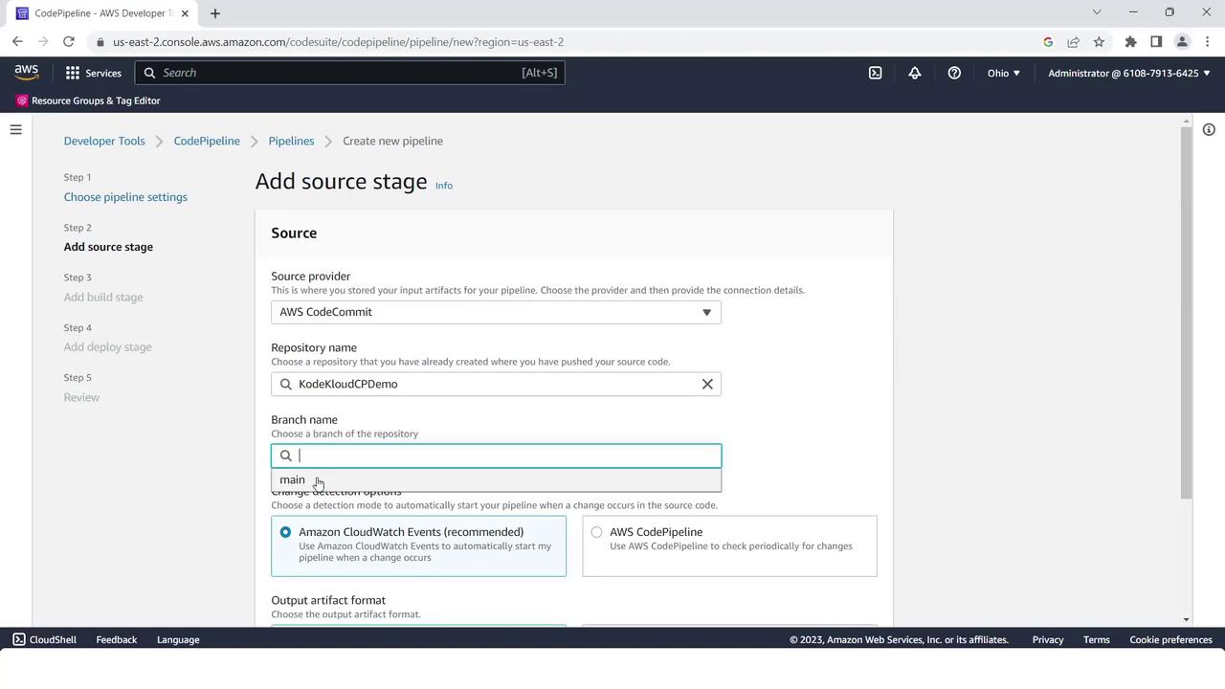Viewport: 1225px width, 689px height.
Task: Focus the AWS console search box
Action: click(x=350, y=73)
